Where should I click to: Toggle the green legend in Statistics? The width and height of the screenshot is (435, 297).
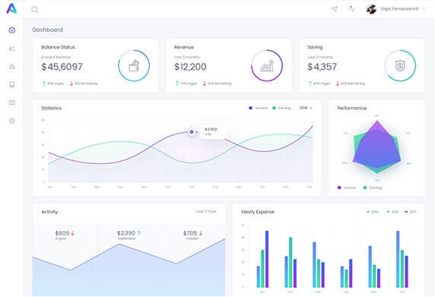pyautogui.click(x=281, y=108)
